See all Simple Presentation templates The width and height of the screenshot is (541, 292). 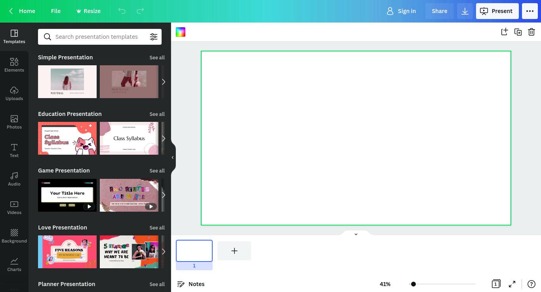click(x=157, y=57)
